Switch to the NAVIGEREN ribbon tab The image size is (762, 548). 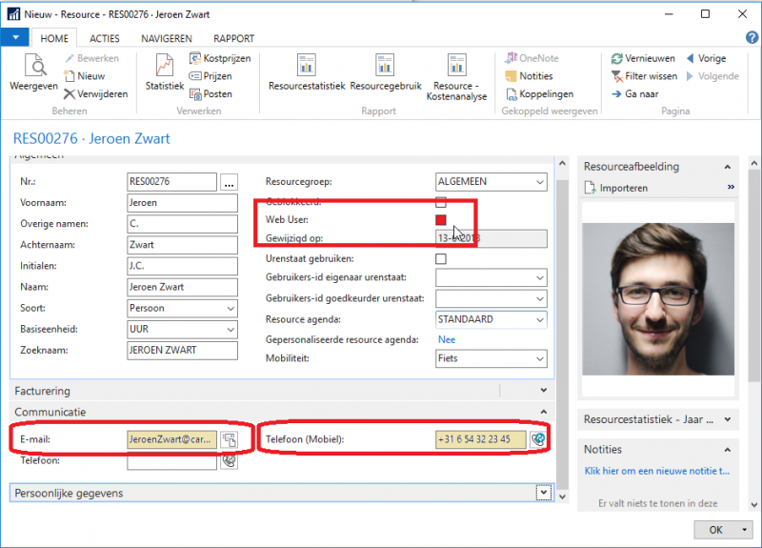[166, 38]
